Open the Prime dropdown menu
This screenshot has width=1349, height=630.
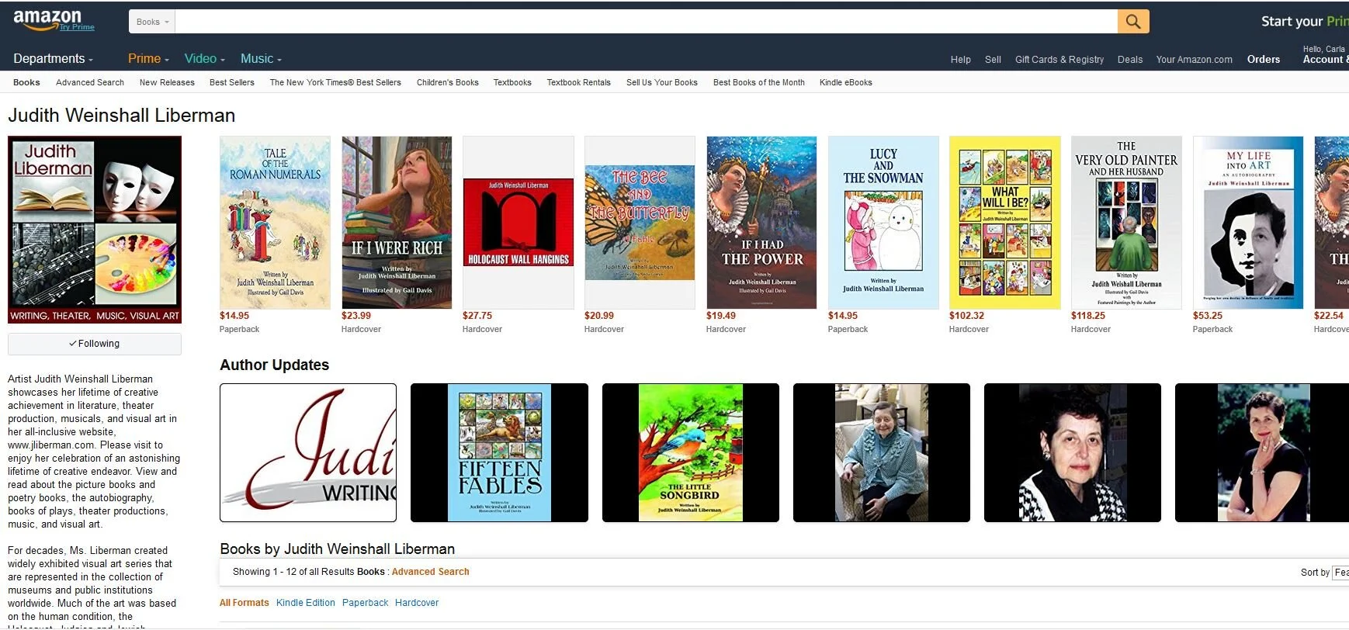[148, 59]
